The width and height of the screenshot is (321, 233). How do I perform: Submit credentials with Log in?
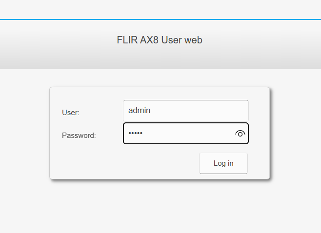223,163
